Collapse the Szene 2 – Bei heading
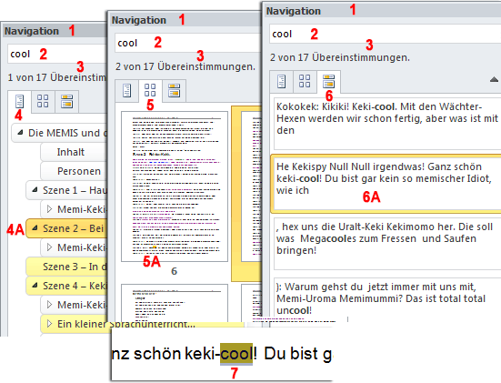501x383 pixels. pyautogui.click(x=35, y=228)
